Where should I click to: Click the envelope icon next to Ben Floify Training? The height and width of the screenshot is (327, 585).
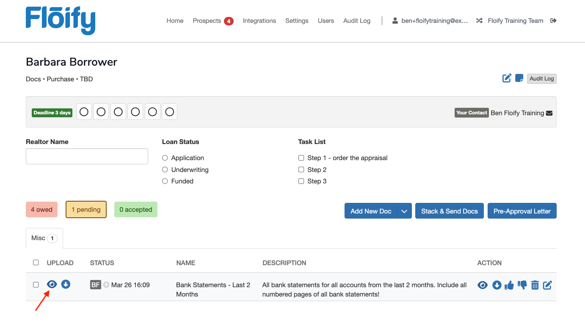[549, 113]
